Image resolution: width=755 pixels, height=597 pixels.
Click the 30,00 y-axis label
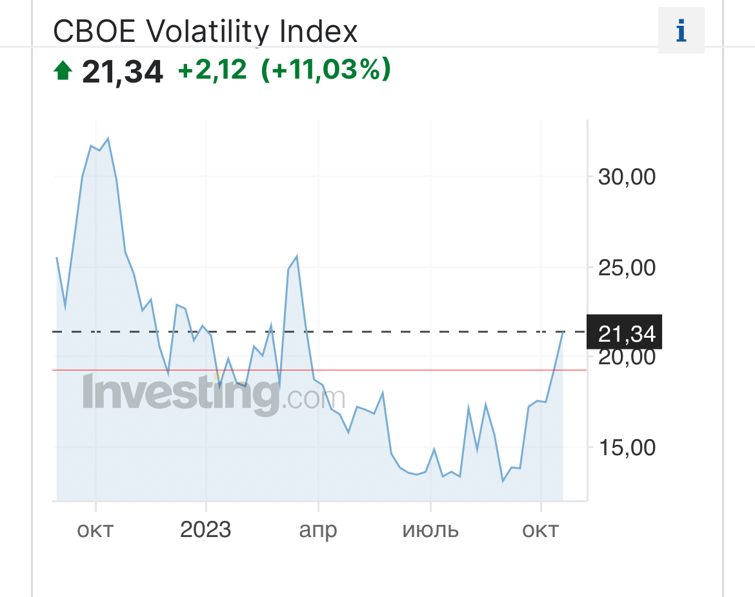pyautogui.click(x=627, y=177)
